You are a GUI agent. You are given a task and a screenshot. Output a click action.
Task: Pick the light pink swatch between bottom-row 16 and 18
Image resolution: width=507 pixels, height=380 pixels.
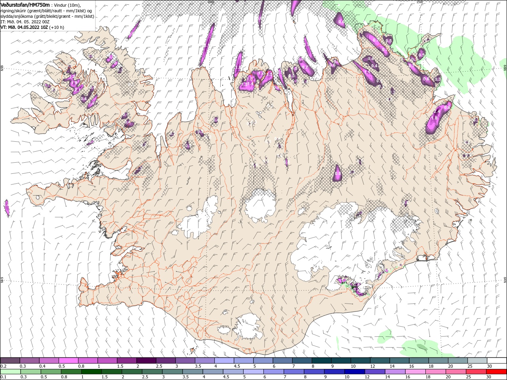point(415,372)
